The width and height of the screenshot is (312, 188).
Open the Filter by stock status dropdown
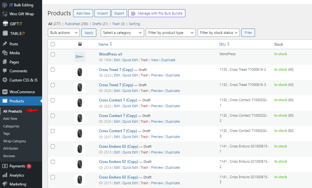218,32
